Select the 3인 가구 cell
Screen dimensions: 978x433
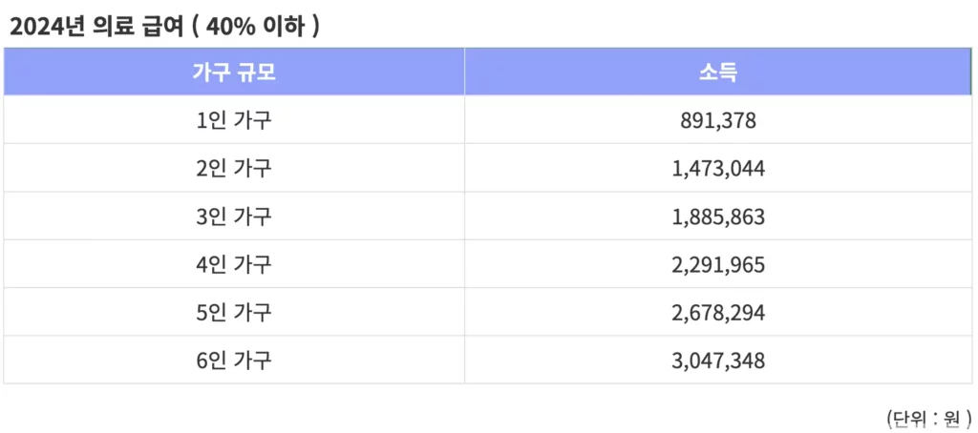point(234,216)
